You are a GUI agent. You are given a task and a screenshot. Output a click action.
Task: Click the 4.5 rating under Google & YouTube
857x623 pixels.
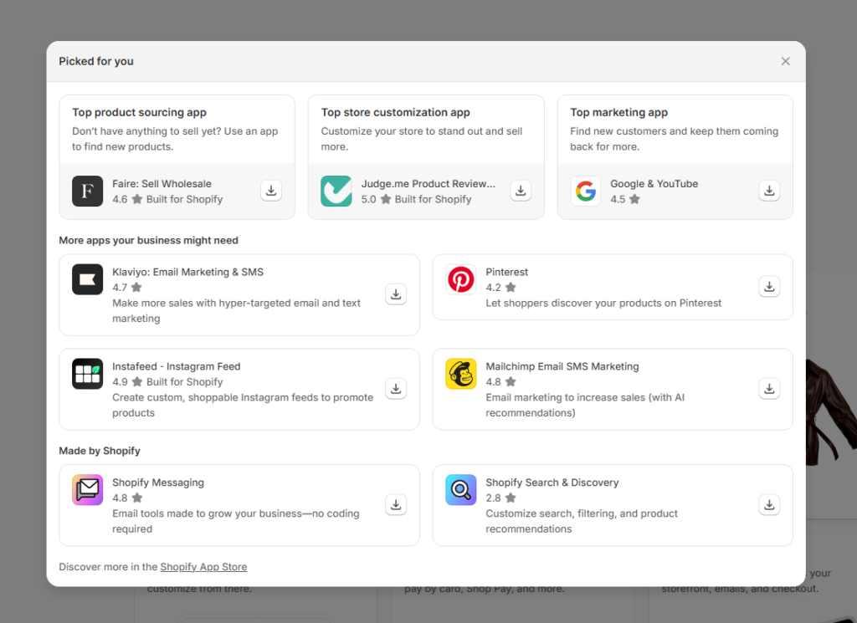point(618,199)
